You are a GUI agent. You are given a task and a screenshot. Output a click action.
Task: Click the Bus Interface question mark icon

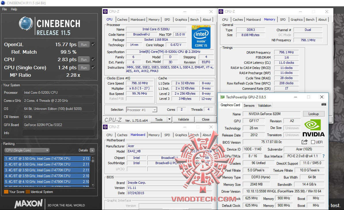[x=323, y=156]
